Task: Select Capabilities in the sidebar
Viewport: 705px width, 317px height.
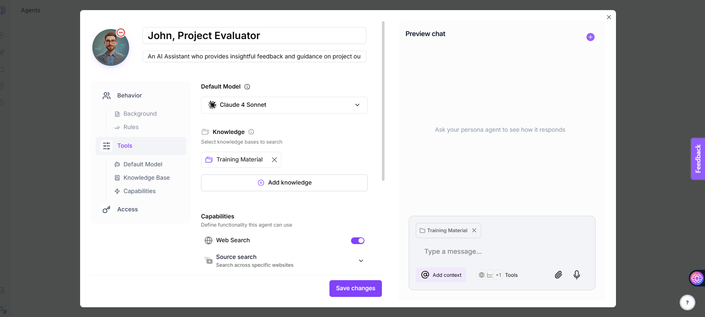Action: [139, 191]
